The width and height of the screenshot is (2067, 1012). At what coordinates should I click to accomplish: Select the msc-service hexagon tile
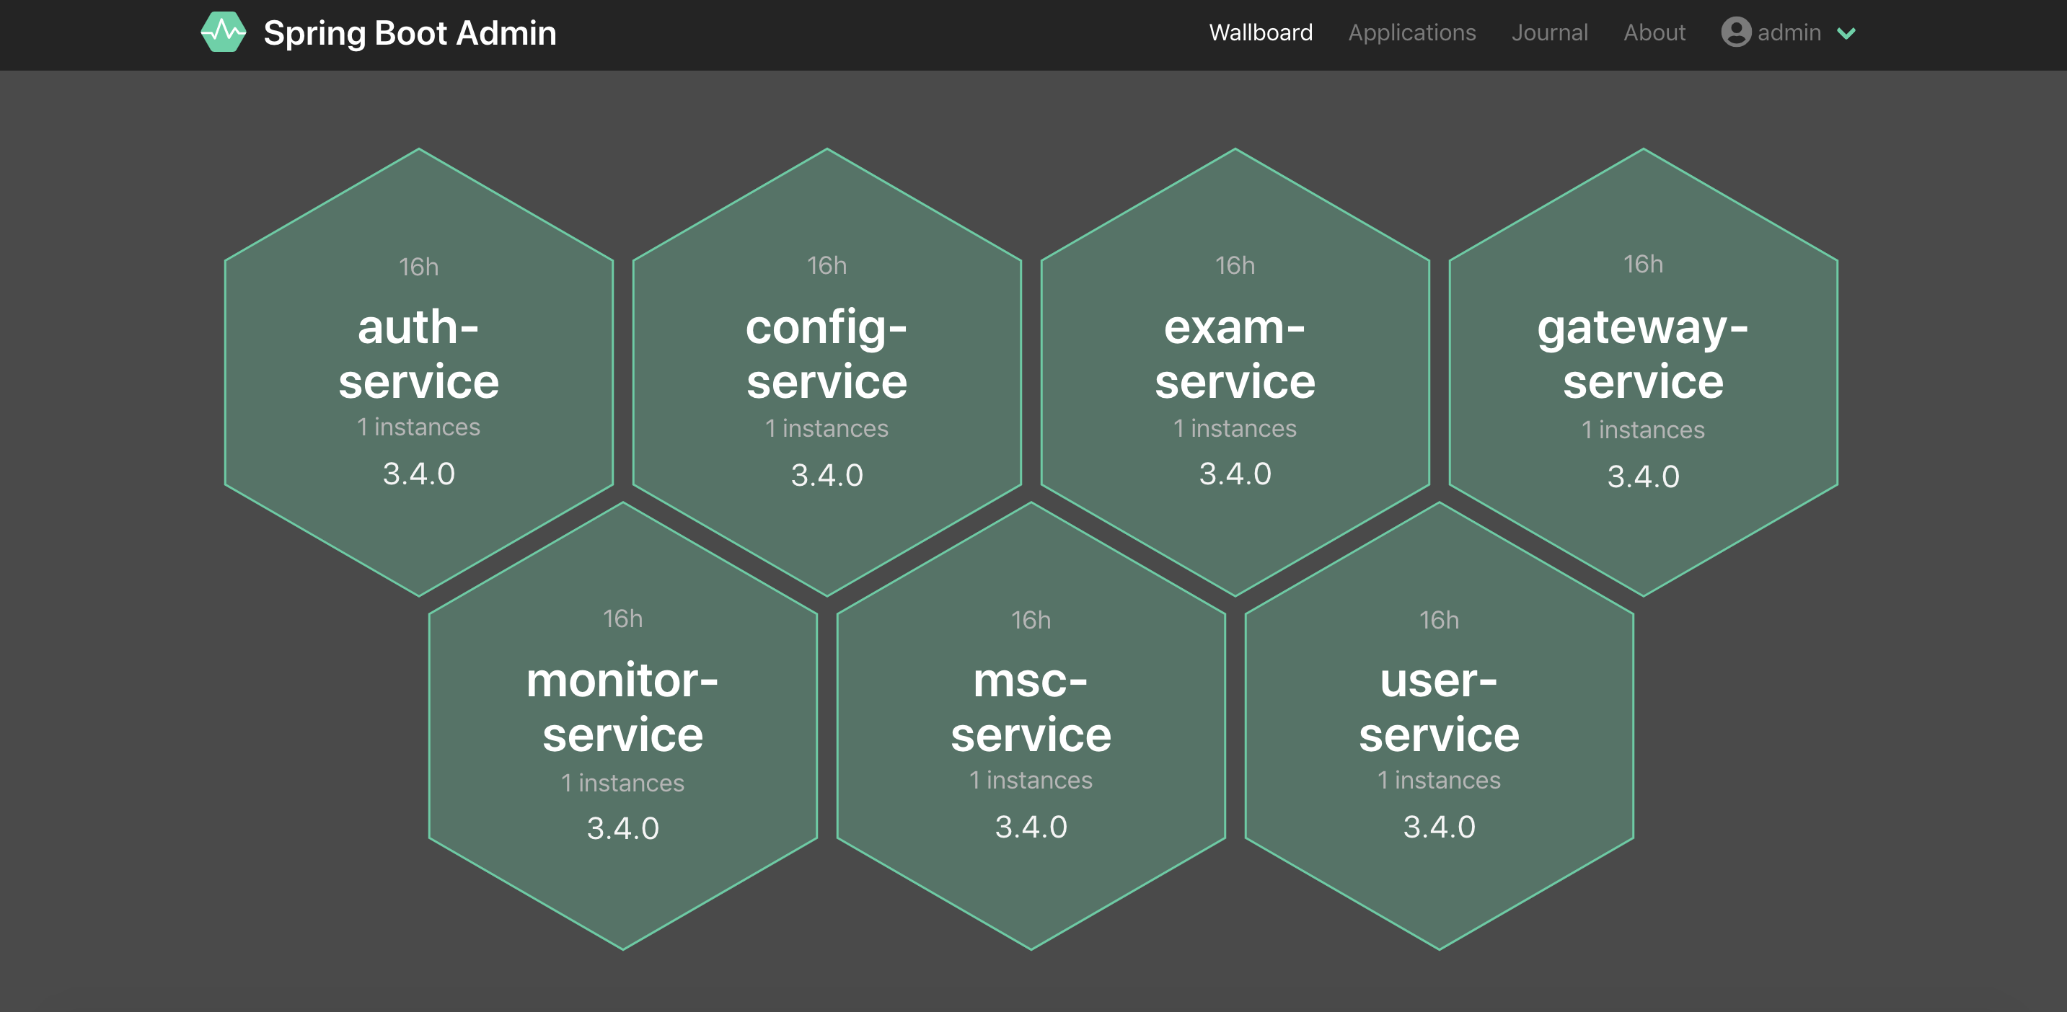pyautogui.click(x=1031, y=726)
